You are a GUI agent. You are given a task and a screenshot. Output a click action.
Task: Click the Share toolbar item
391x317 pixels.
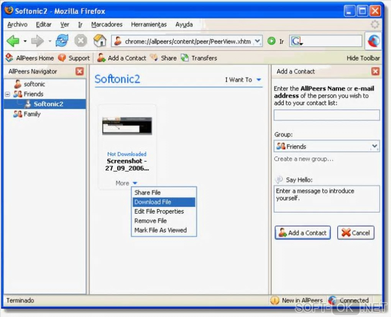[x=163, y=58]
